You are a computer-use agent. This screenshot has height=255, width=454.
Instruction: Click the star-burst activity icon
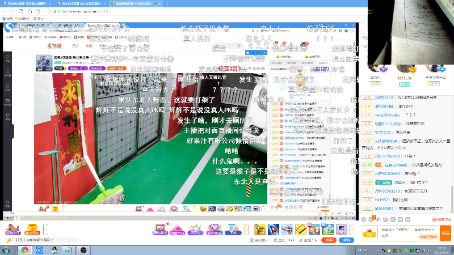point(195,229)
